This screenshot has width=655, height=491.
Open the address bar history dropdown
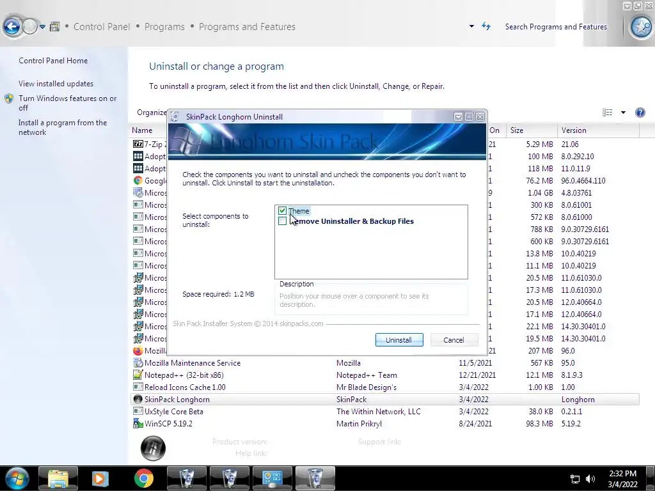pos(471,26)
